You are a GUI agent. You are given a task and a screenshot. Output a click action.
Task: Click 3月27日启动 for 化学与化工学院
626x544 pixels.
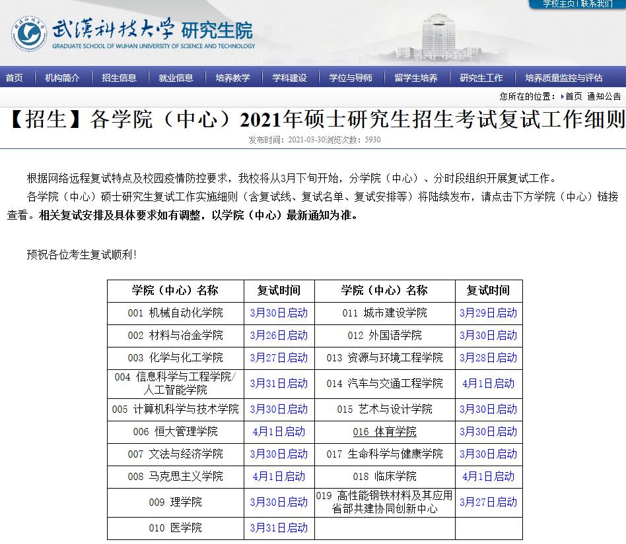[x=279, y=358]
